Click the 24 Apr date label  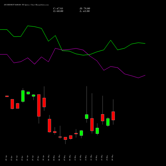coord(27,158)
